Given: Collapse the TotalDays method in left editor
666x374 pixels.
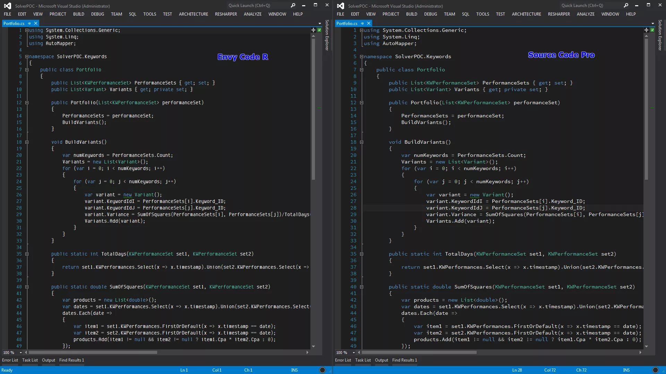Looking at the screenshot, I should click(x=27, y=254).
